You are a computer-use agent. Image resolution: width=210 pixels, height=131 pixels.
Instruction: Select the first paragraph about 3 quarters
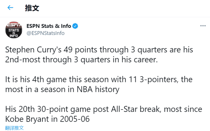coord(99,55)
